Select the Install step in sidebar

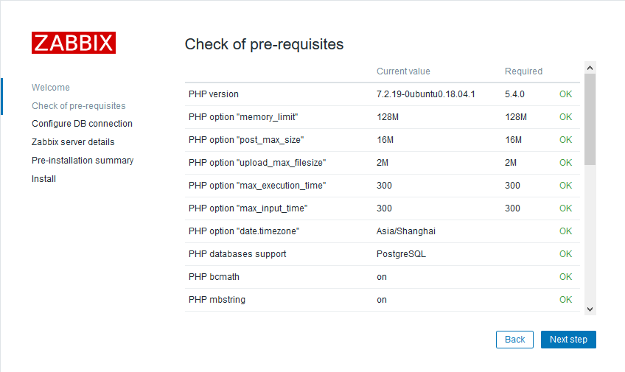pos(43,179)
